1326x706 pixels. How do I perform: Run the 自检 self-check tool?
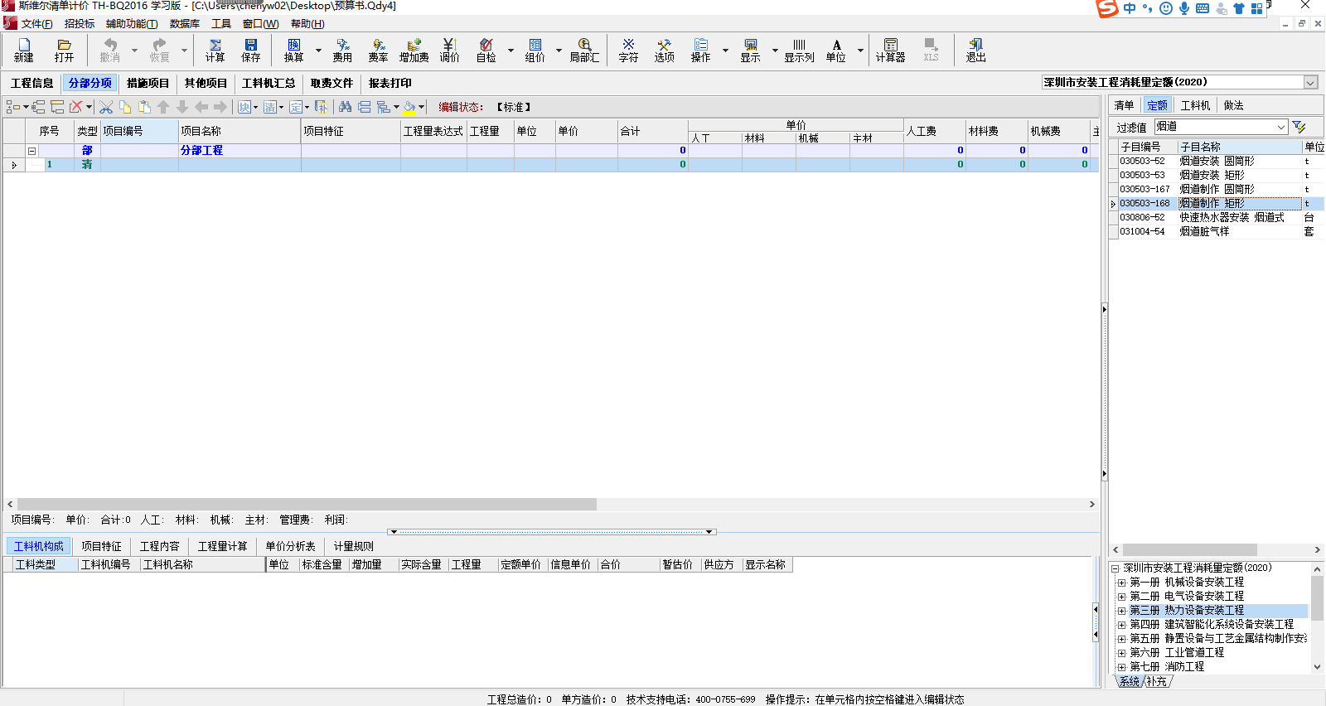pyautogui.click(x=486, y=51)
